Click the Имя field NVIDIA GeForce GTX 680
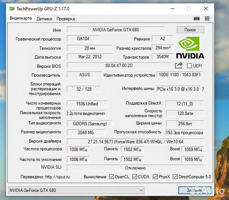 click(x=115, y=30)
